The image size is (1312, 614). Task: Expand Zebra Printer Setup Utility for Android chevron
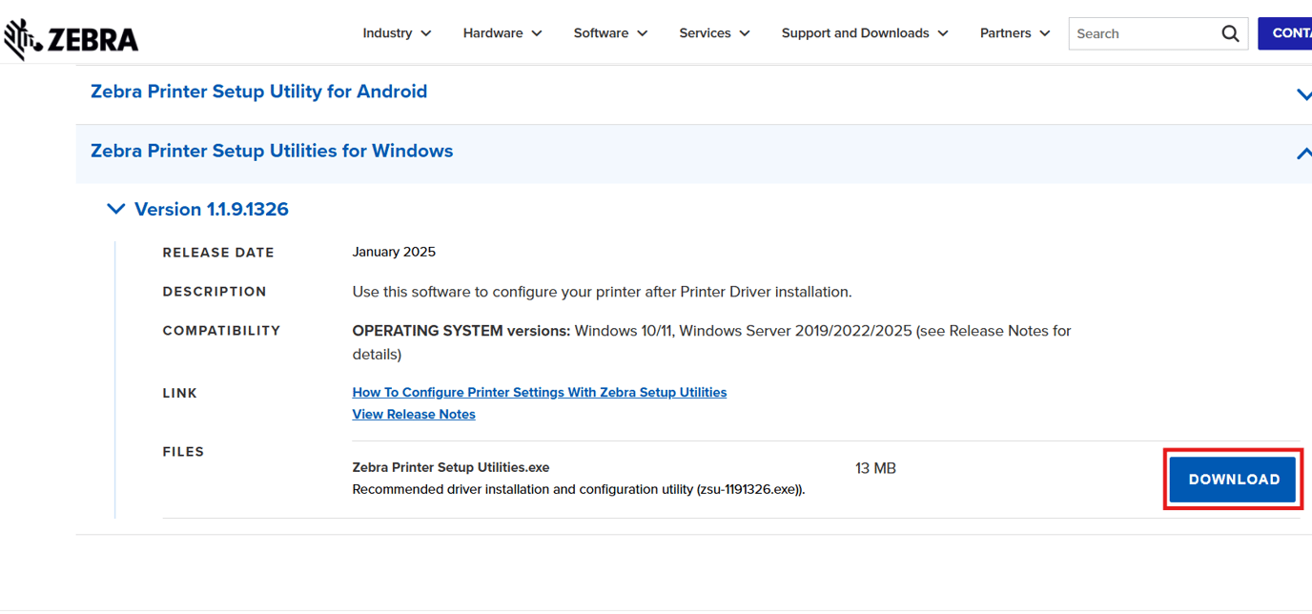[1302, 94]
